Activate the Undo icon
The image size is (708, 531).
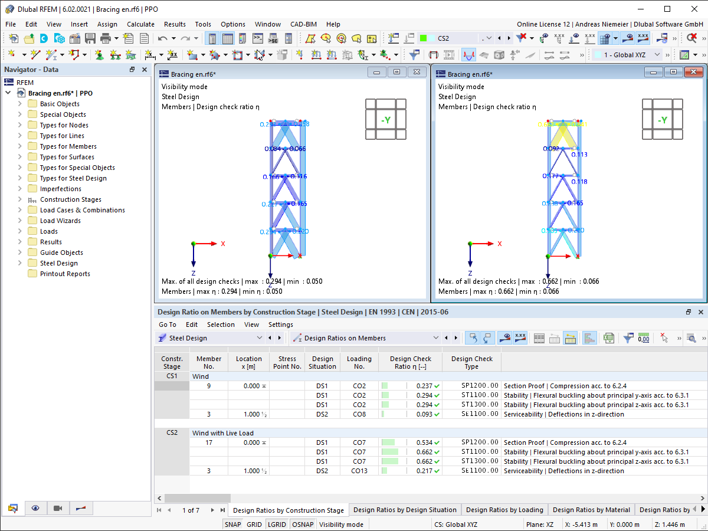coord(162,38)
